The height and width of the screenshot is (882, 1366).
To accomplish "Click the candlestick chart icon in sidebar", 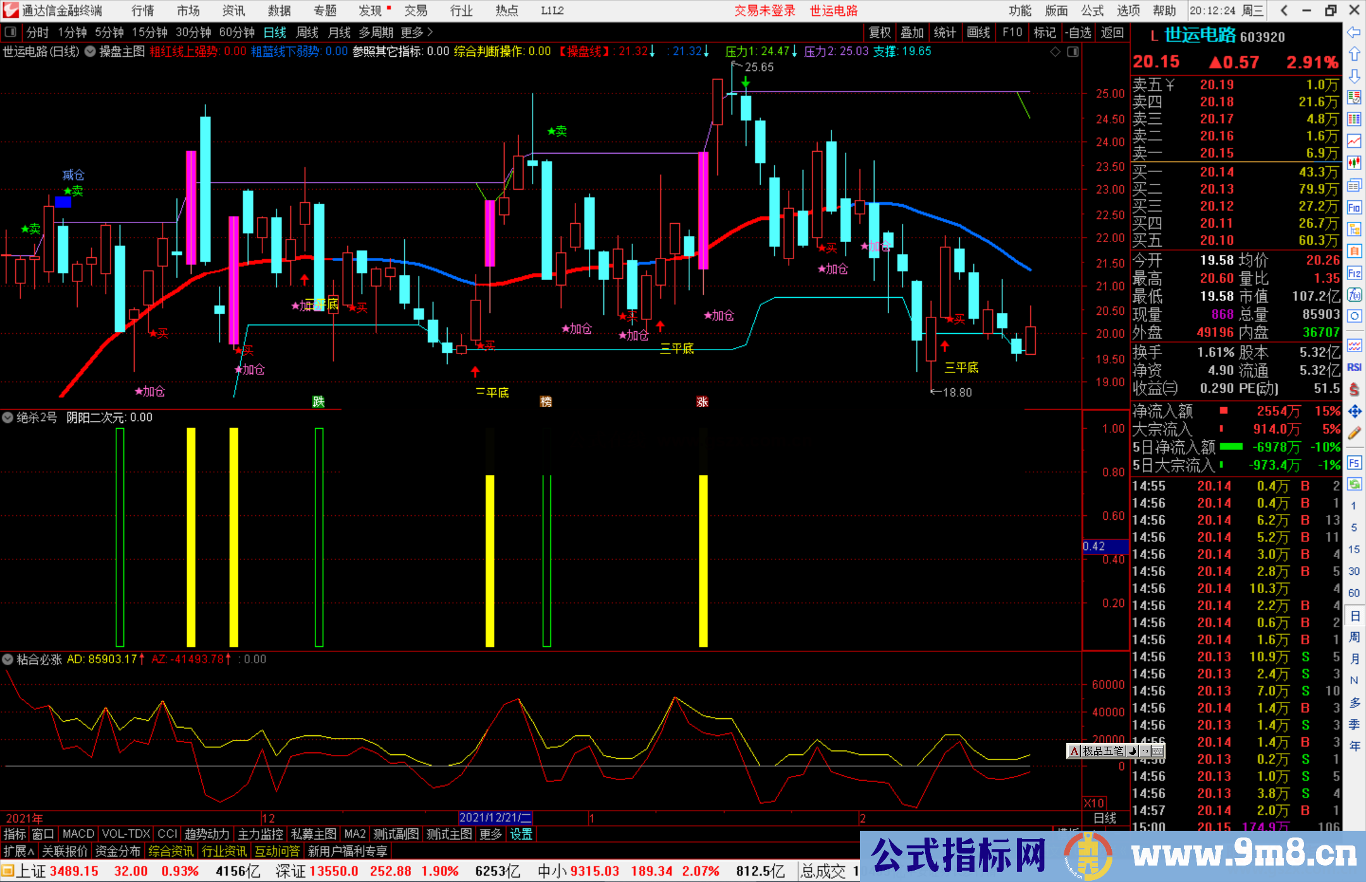I will click(x=1354, y=162).
